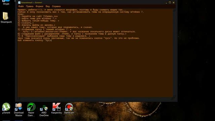Launch Kaspersky desktop shortcut
Screen dimensions: 215x121
pos(56,108)
